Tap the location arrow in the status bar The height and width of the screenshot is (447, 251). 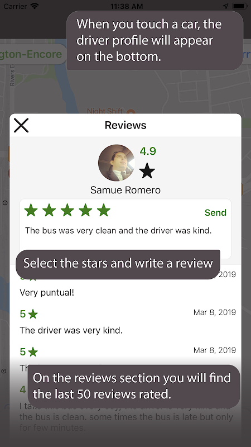pyautogui.click(x=226, y=6)
